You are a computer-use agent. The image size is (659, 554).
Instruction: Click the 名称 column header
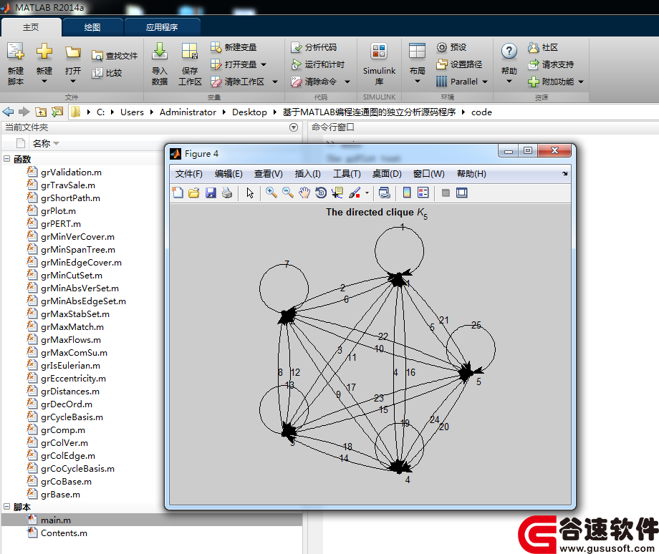(x=42, y=144)
